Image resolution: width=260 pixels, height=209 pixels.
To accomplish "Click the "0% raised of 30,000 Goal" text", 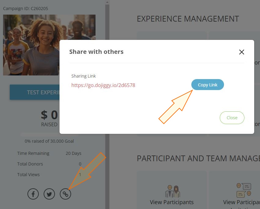I will (49, 141).
